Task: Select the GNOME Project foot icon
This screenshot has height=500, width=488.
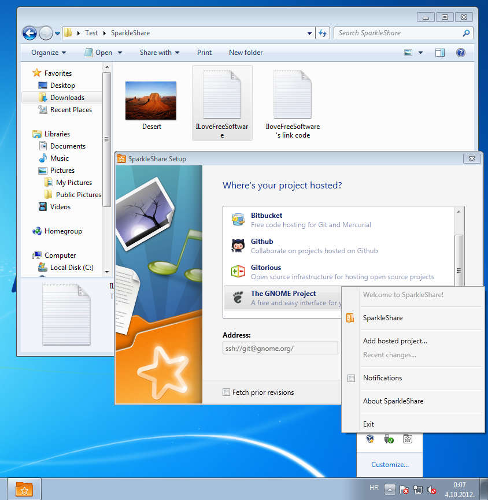Action: [238, 298]
